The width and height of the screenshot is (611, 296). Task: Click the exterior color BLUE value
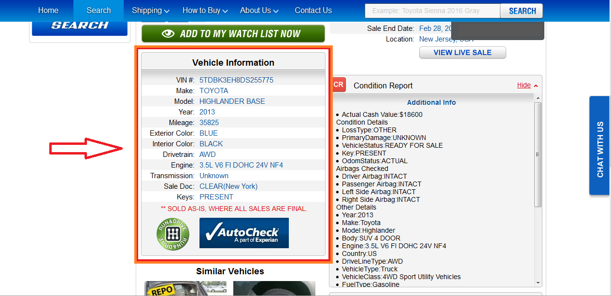209,133
